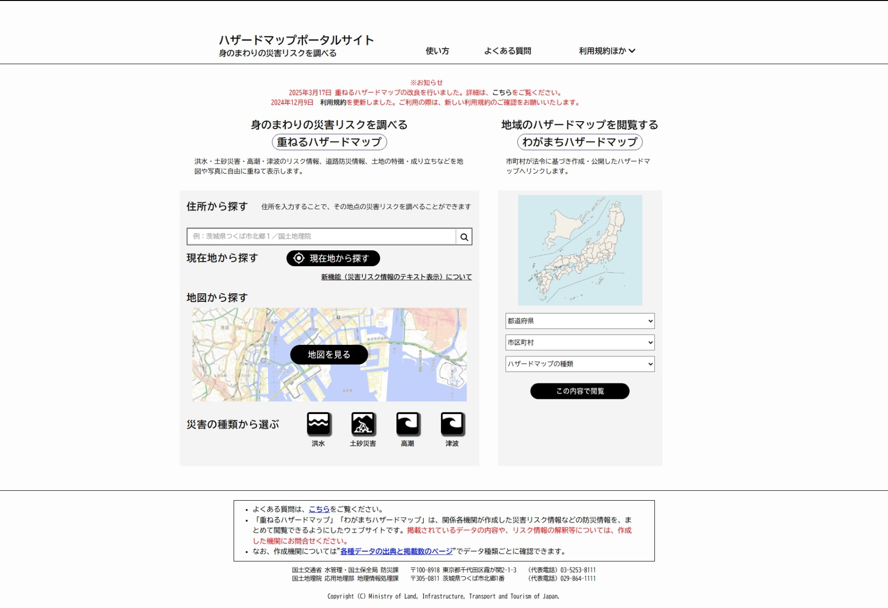Go to よくある質問 in header

point(507,51)
